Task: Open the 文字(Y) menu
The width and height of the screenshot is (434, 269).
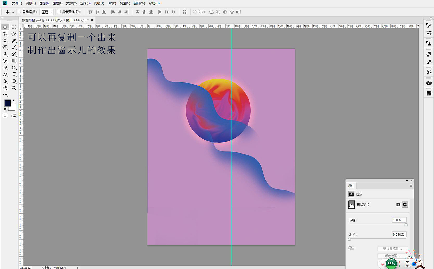Action: pos(72,3)
